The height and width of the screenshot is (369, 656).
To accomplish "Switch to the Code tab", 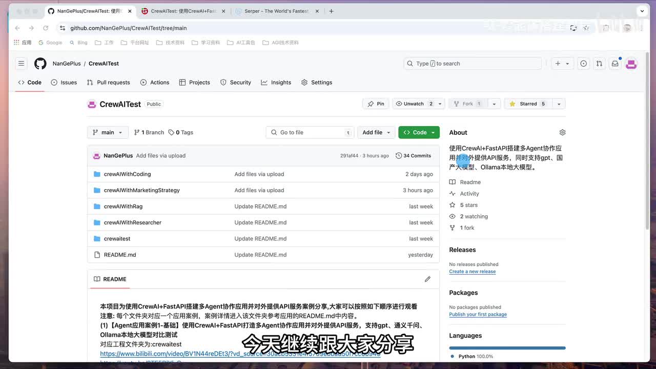I will click(30, 83).
